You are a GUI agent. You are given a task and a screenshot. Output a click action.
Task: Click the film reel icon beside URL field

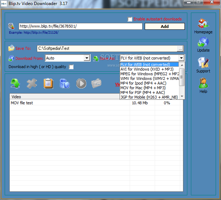[x=11, y=26]
